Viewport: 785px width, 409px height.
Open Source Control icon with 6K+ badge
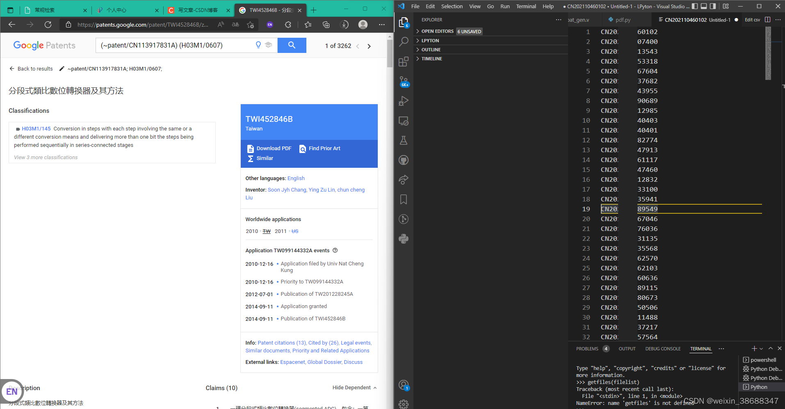tap(404, 82)
